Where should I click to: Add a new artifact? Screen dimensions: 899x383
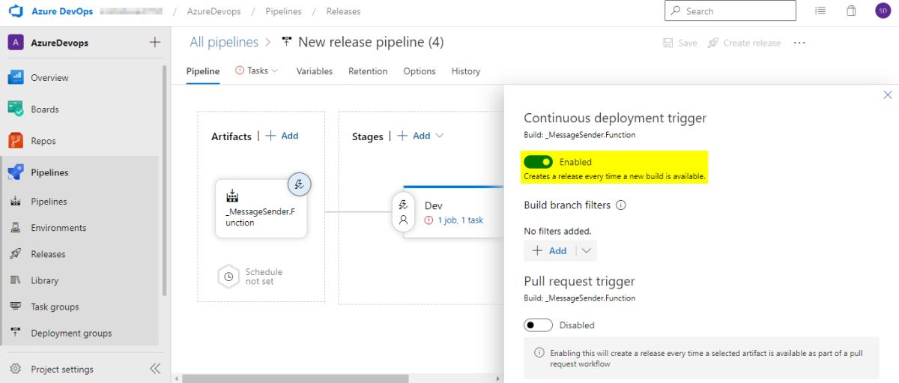tap(282, 136)
